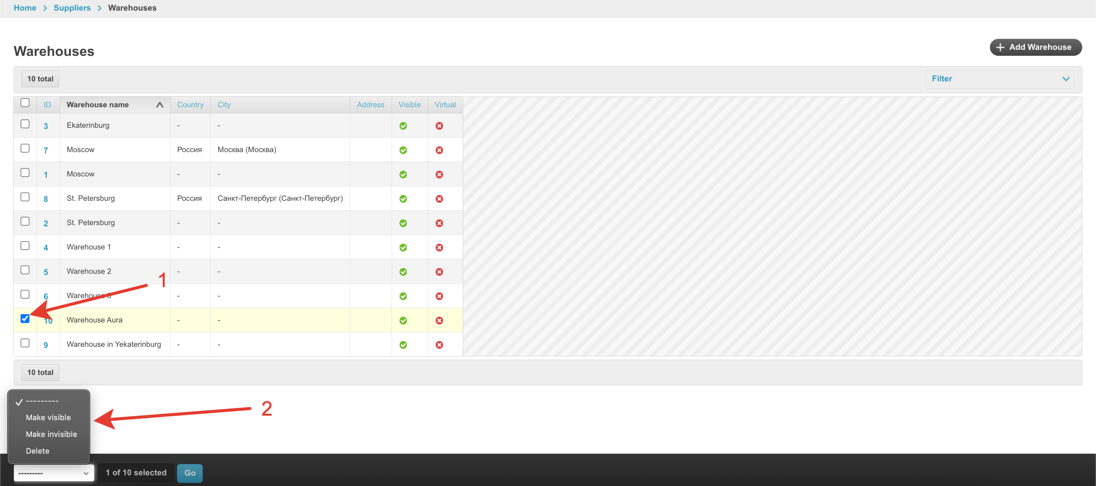Click the breadcrumb chevron after Home
Viewport: 1096px width, 486px height.
click(45, 8)
